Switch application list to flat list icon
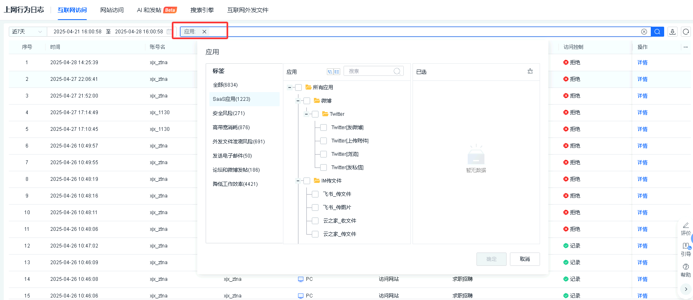 point(337,72)
